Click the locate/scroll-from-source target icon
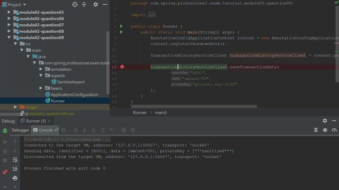 [75, 5]
